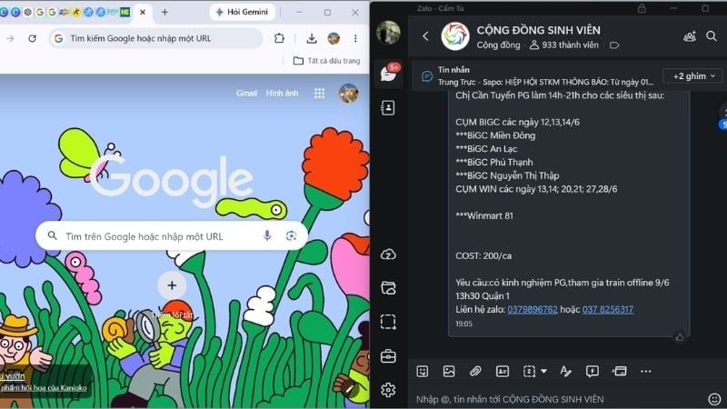The height and width of the screenshot is (409, 727).
Task: Open quick message icon in Zalo
Action: click(x=593, y=371)
